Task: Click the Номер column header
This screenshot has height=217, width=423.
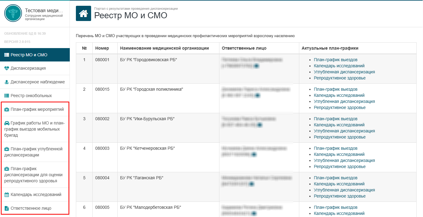Action: (x=102, y=48)
